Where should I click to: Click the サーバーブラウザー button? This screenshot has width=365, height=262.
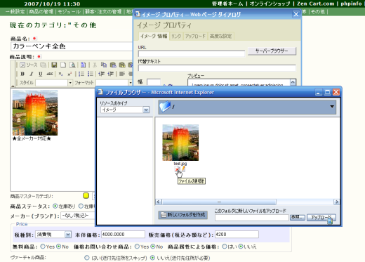pos(272,51)
